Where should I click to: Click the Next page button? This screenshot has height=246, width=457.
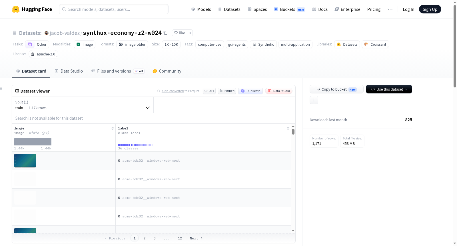click(x=196, y=238)
